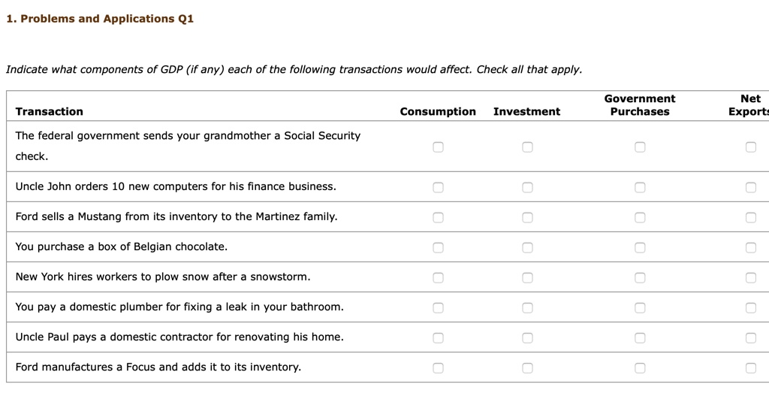Viewport: 769px width, 399px height.
Task: Check Consumption for Ford Mustang sale row
Action: pos(438,217)
